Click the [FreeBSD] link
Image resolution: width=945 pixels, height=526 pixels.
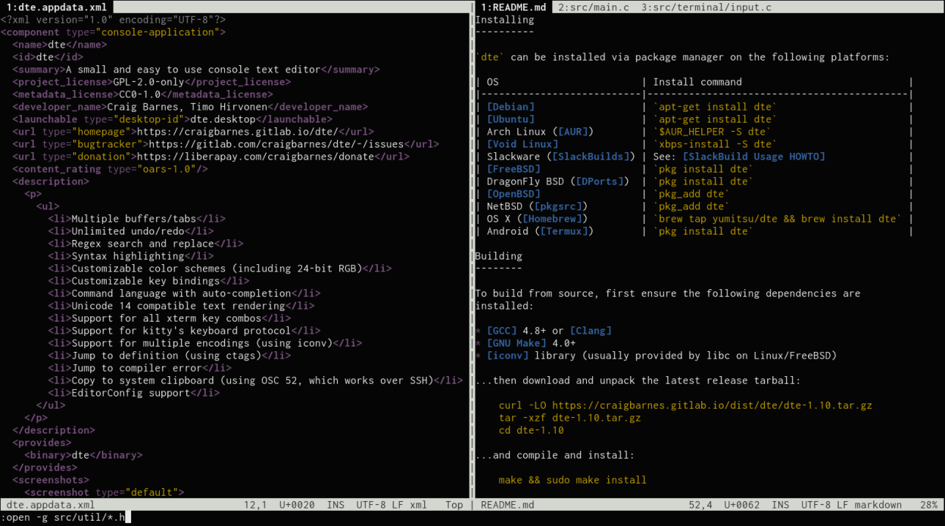coord(513,169)
